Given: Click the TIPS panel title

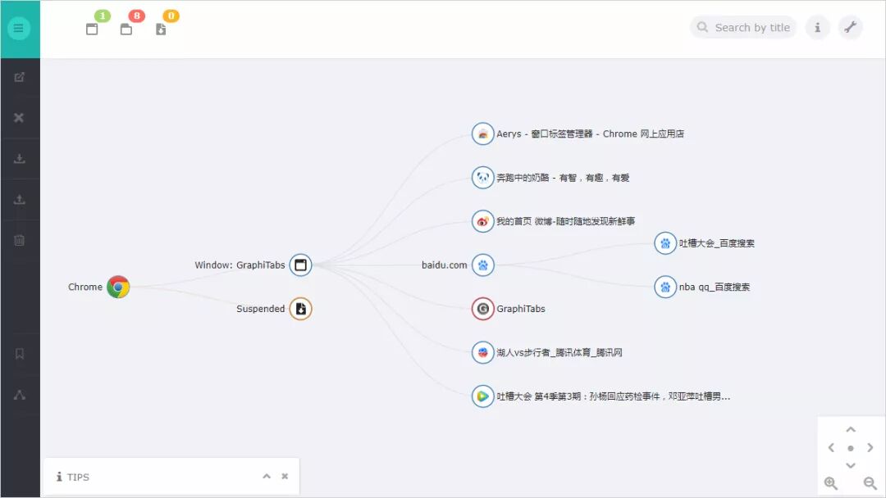Looking at the screenshot, I should (78, 478).
